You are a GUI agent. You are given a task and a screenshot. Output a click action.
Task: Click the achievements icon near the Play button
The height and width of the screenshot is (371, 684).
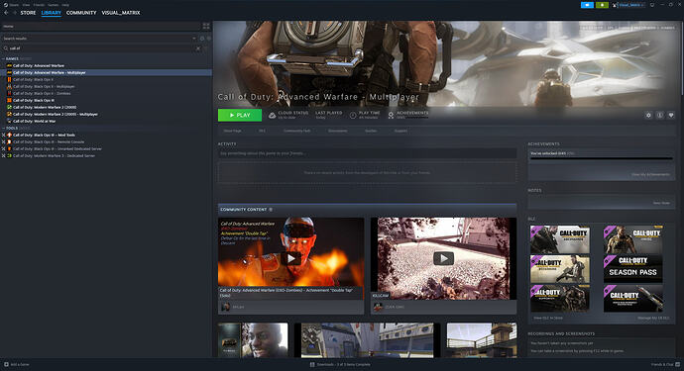[x=391, y=115]
